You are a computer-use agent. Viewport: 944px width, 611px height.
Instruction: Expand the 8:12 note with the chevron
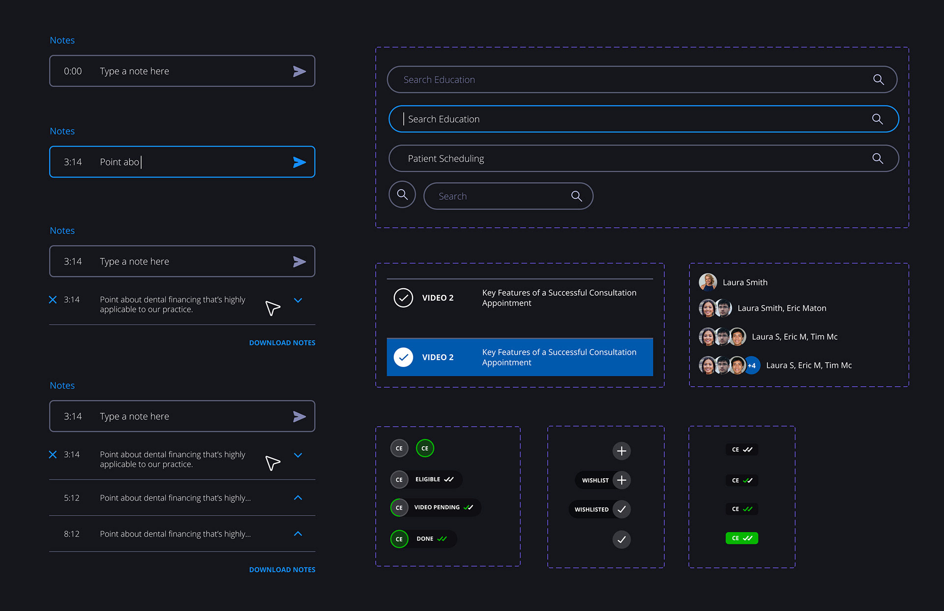tap(298, 534)
